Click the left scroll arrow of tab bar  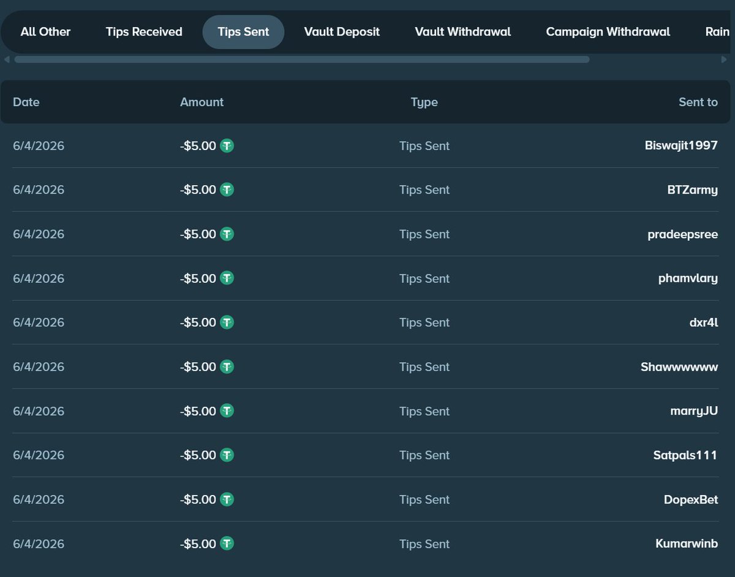point(7,59)
